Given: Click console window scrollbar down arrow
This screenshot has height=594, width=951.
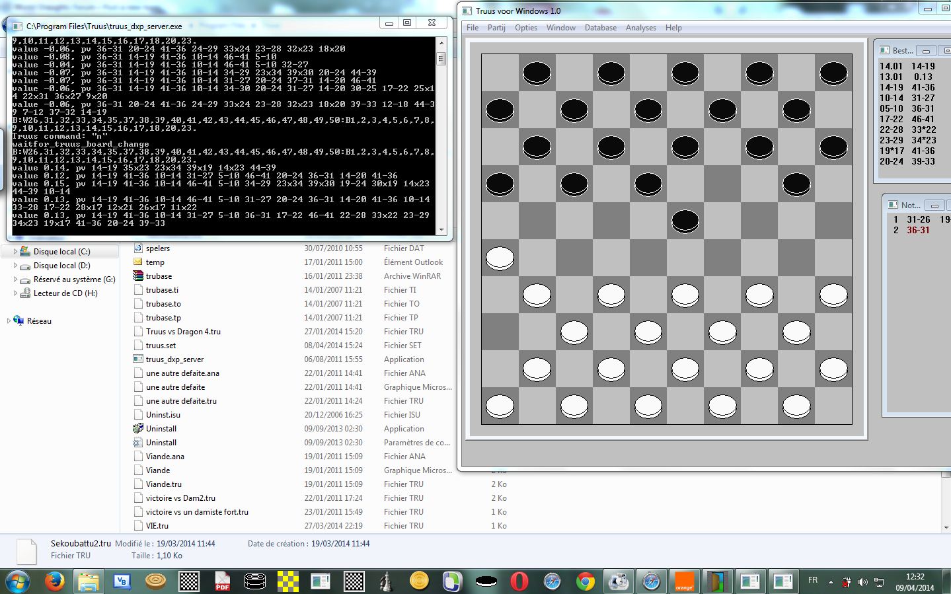Looking at the screenshot, I should (x=441, y=230).
